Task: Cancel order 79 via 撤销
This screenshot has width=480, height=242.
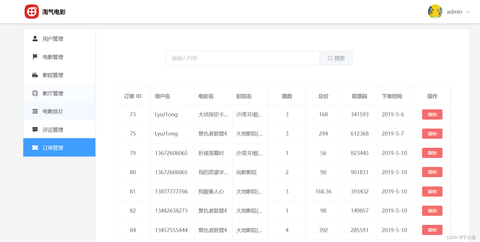Action: [x=432, y=153]
